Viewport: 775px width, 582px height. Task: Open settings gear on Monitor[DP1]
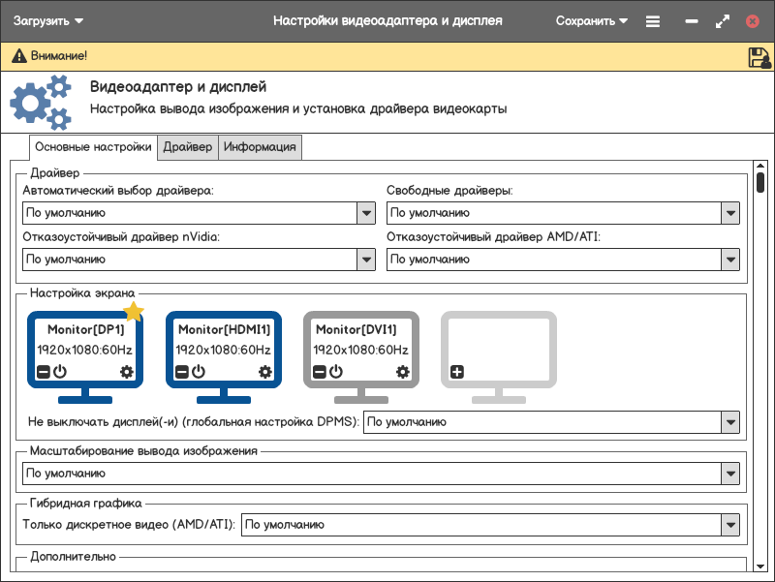point(126,372)
